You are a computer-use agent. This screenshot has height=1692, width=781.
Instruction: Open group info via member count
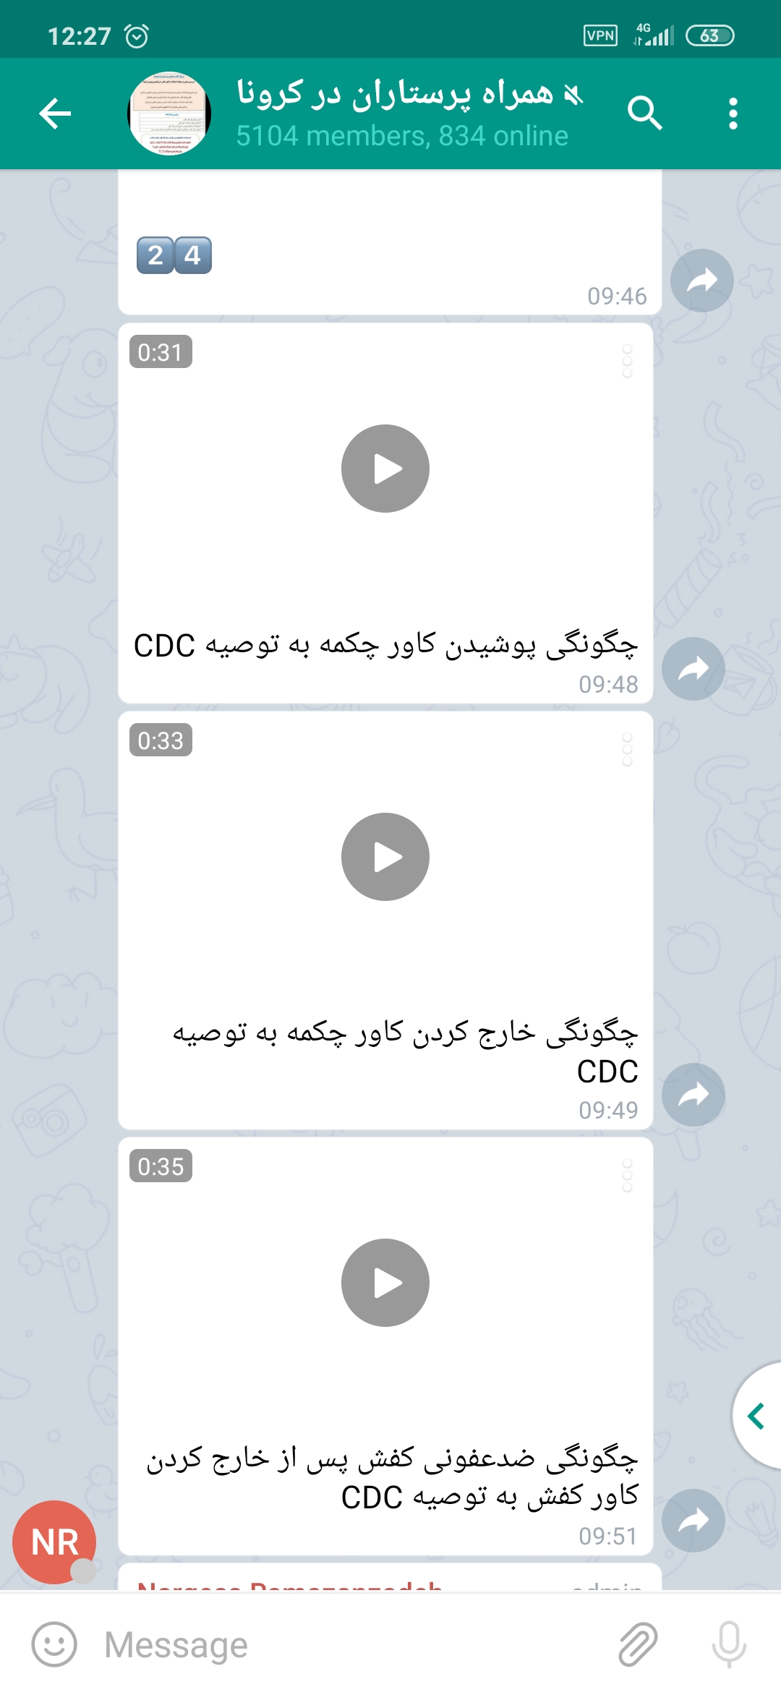402,136
